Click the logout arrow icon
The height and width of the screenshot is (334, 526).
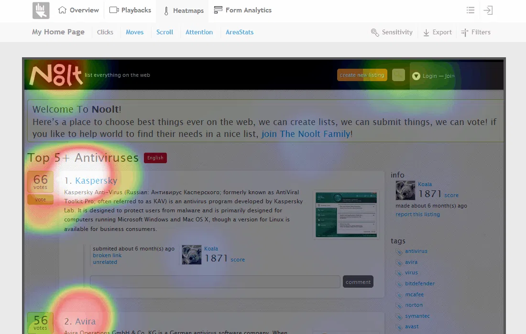(x=488, y=10)
